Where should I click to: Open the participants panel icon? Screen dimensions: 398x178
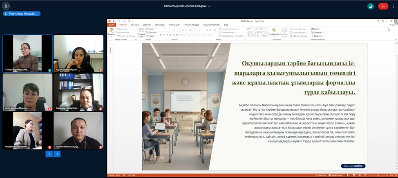point(6,6)
